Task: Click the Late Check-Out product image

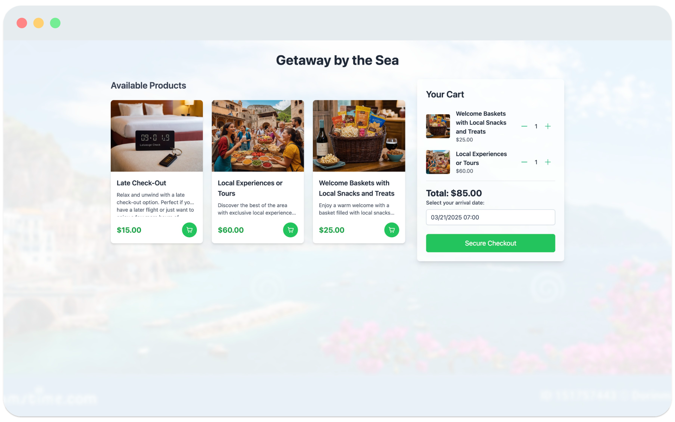Action: click(157, 136)
